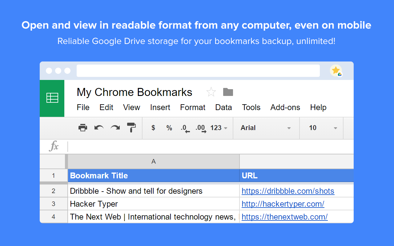The height and width of the screenshot is (246, 394).
Task: Increase decimal places
Action: tap(202, 128)
